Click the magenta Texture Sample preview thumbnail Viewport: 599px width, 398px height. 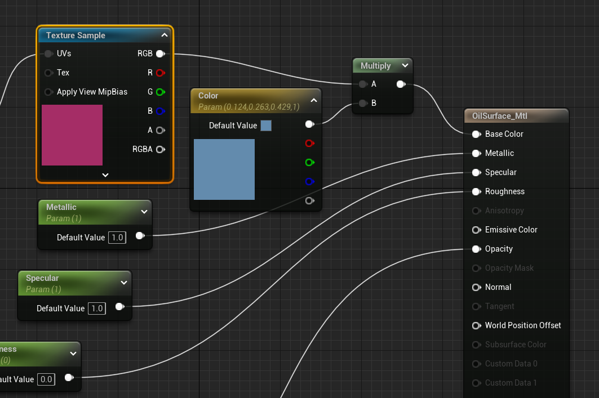click(72, 135)
